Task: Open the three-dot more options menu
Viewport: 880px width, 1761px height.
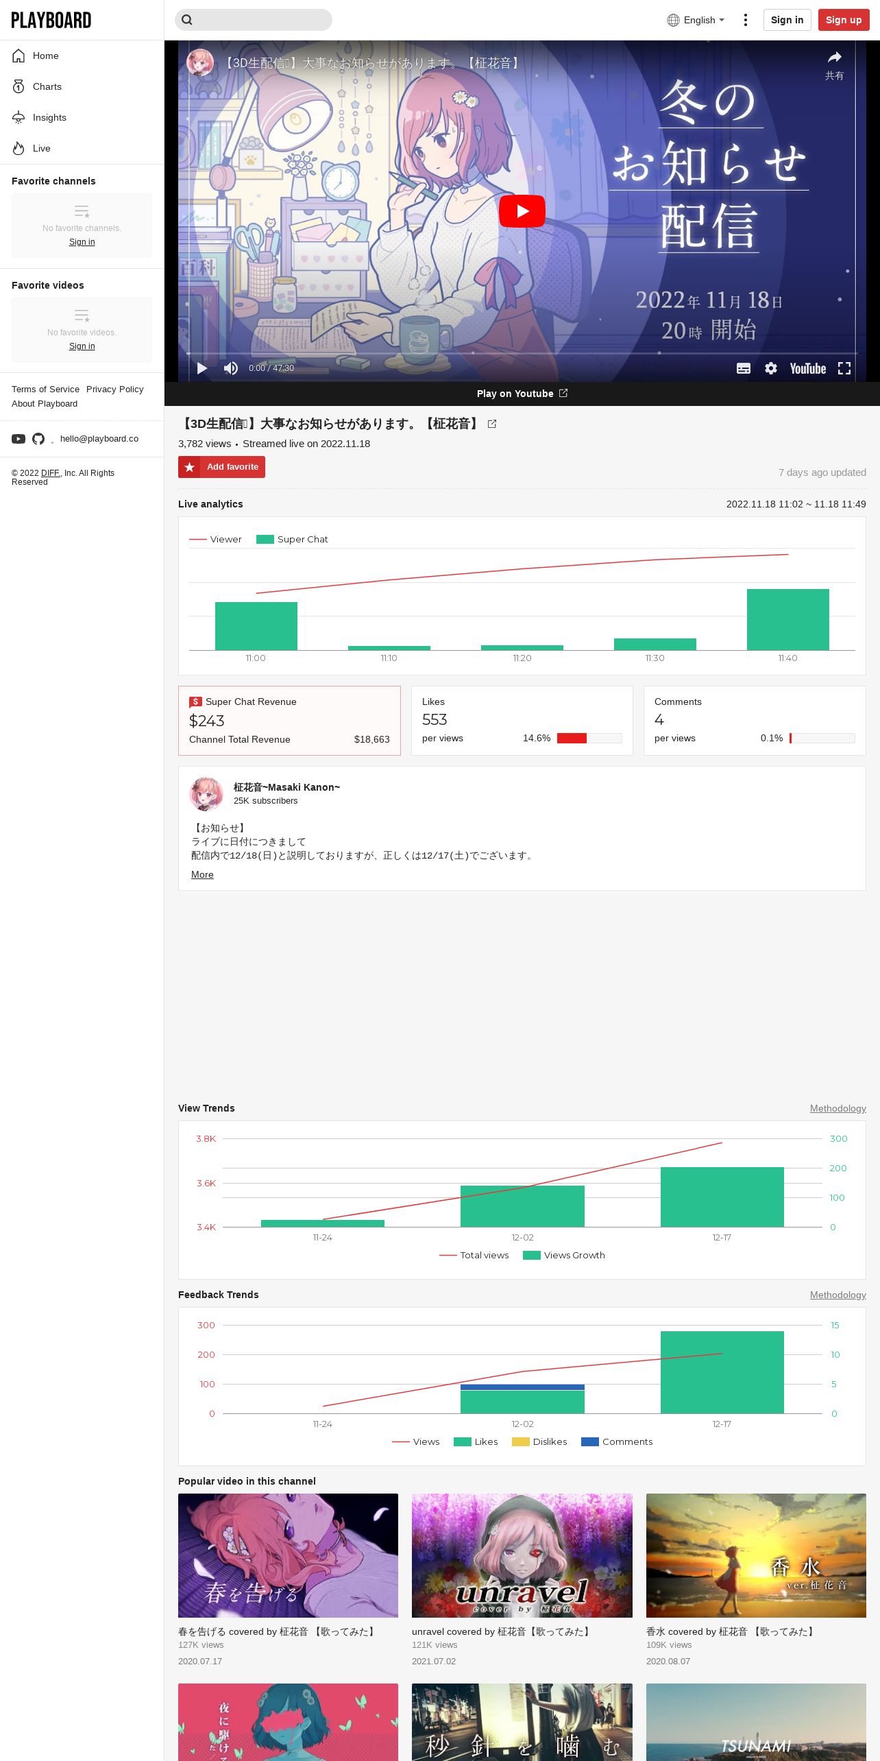Action: coord(746,20)
